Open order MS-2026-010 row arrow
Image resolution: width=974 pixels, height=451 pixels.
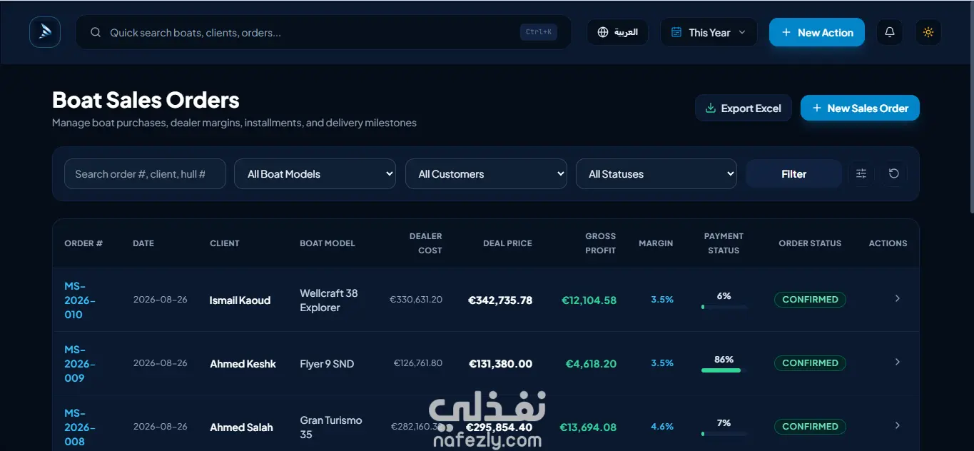(897, 299)
